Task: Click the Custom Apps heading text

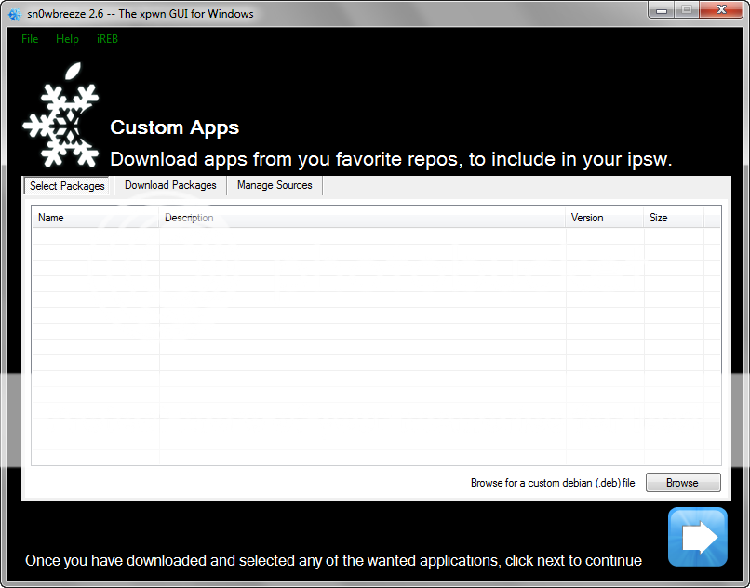Action: coord(174,127)
